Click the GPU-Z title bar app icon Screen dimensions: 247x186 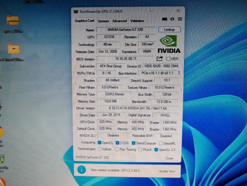[x=76, y=12]
